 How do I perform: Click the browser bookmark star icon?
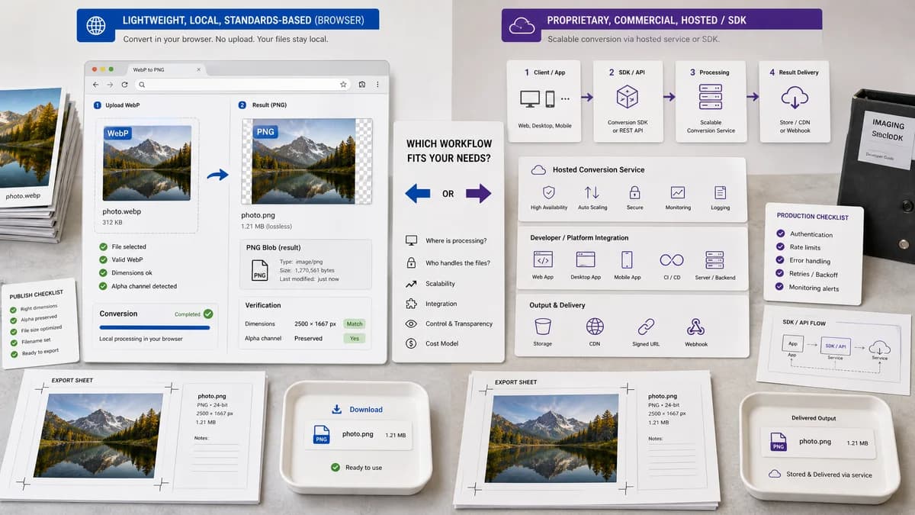tap(343, 85)
